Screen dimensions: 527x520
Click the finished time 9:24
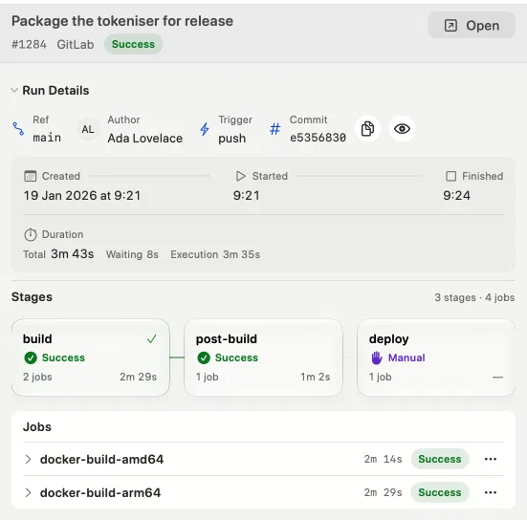pyautogui.click(x=456, y=196)
